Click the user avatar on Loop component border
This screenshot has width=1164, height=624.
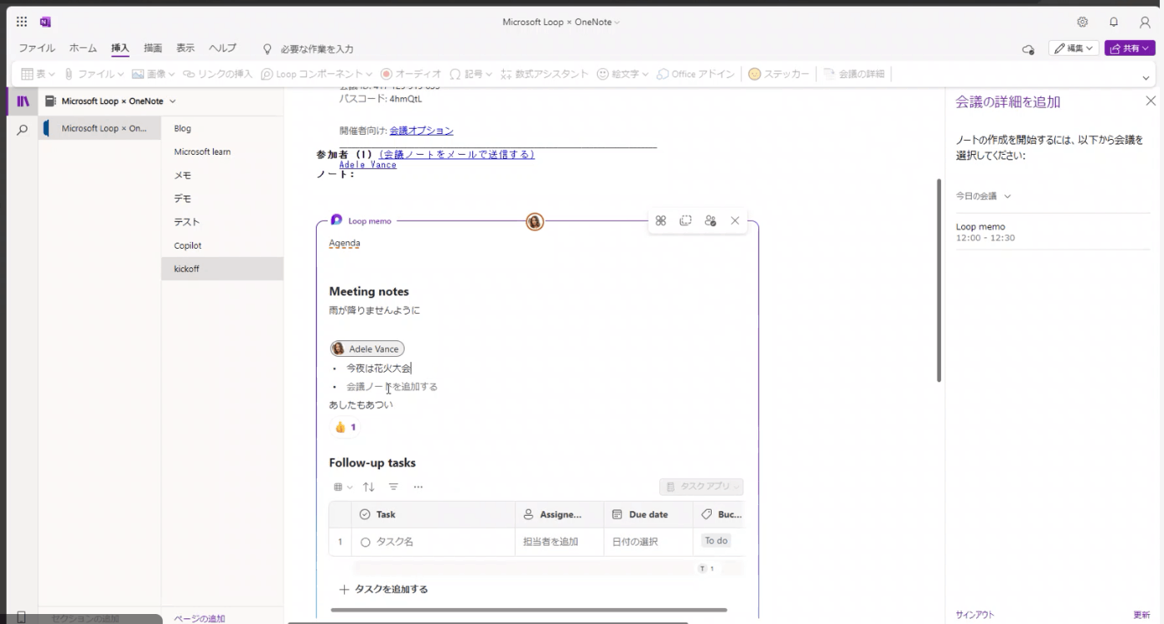point(535,221)
